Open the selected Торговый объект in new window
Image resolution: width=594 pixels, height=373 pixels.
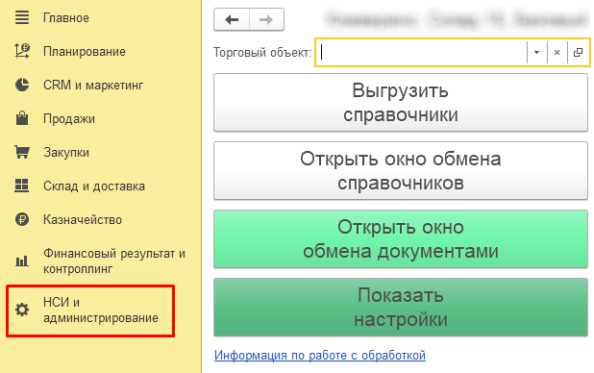point(578,52)
